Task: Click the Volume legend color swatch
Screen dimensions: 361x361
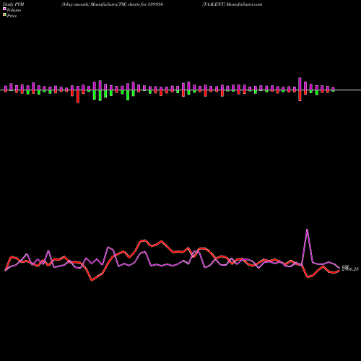Action: [4, 9]
